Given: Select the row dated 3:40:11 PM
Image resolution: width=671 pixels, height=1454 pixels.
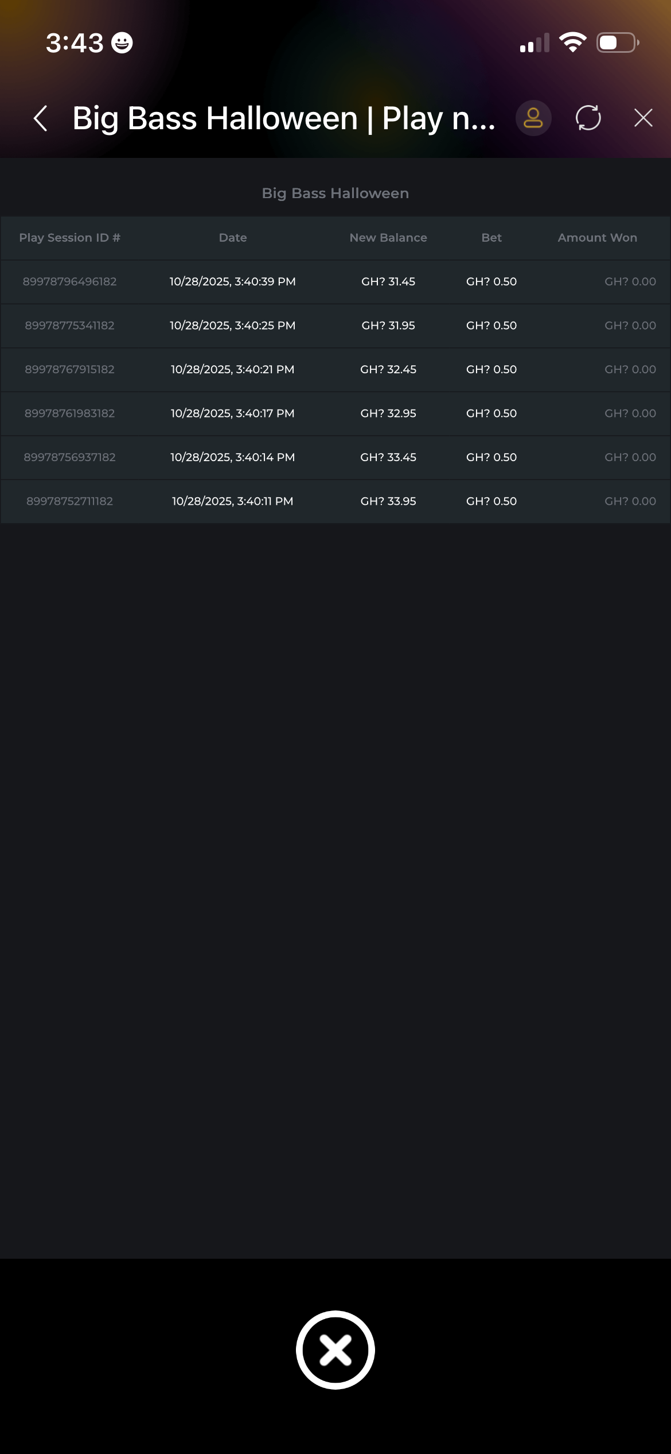Looking at the screenshot, I should tap(232, 501).
